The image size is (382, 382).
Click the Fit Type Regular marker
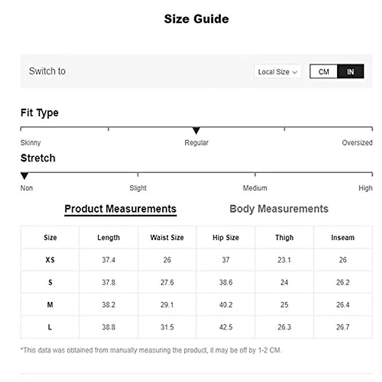click(x=196, y=131)
